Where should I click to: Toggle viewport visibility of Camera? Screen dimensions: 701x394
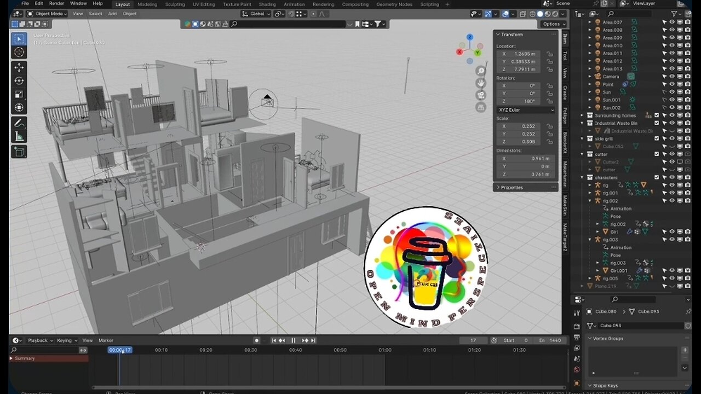(672, 77)
